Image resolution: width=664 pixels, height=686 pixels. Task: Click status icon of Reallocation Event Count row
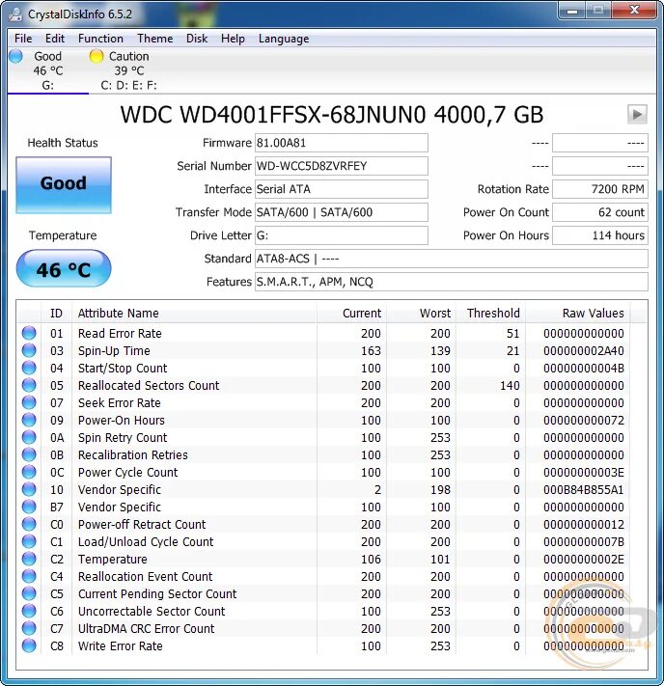click(x=29, y=576)
